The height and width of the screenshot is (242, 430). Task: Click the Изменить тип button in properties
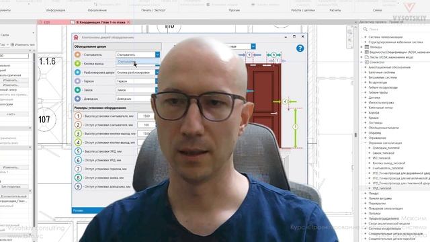pos(23,45)
